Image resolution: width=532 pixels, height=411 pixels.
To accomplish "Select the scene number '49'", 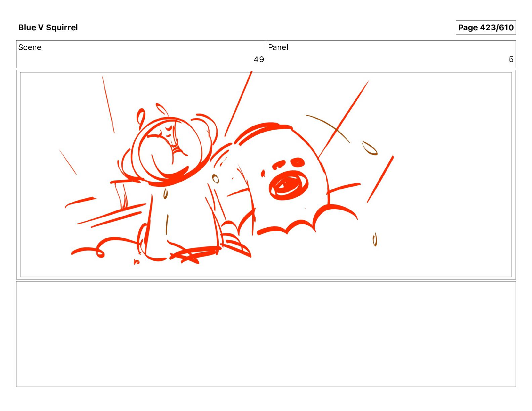I will 259,59.
